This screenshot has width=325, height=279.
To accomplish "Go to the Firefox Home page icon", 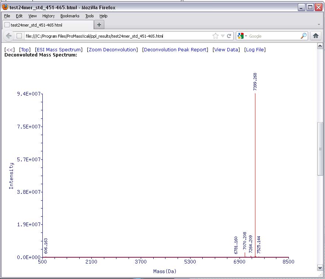I will tap(316, 36).
